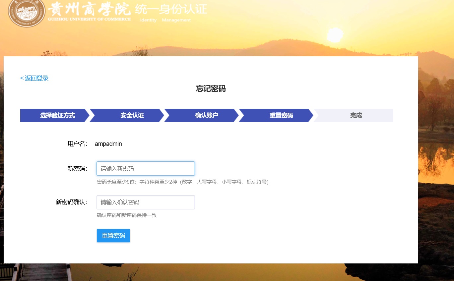Viewport: 454px width, 281px height.
Task: Click the 新密码确认 field label
Action: (x=71, y=202)
